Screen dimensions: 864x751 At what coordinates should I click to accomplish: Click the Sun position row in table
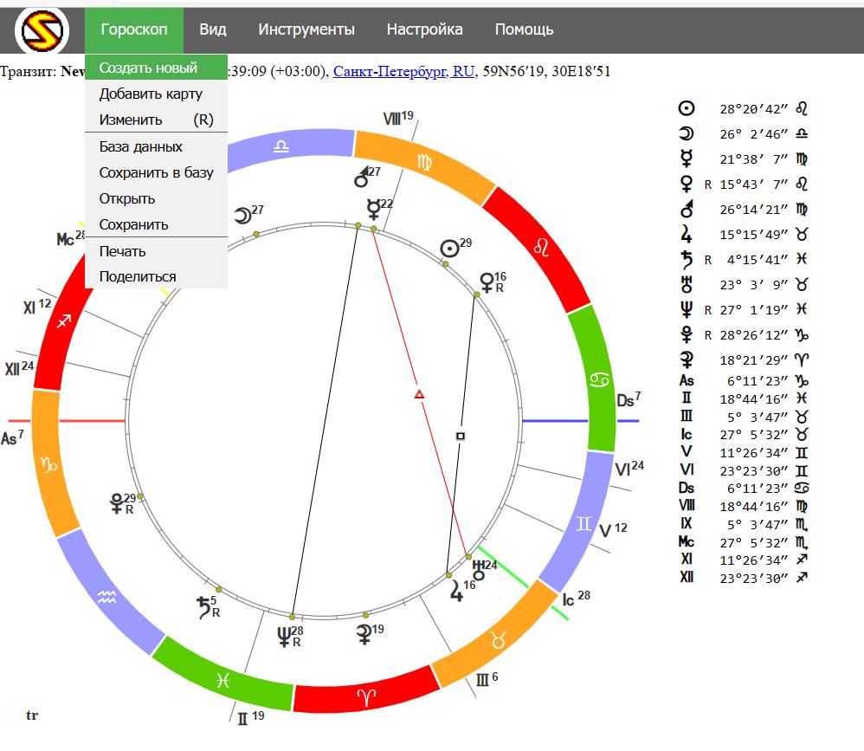745,109
